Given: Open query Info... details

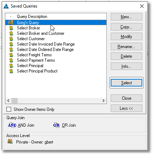Looking at the screenshot, I should click(126, 66).
